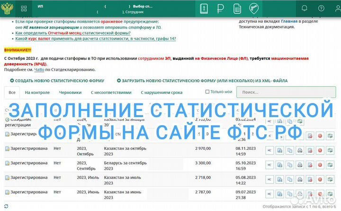This screenshot has width=341, height=211.
Task: Copy icon in Беларусь за сентябрь row
Action: click(x=290, y=165)
